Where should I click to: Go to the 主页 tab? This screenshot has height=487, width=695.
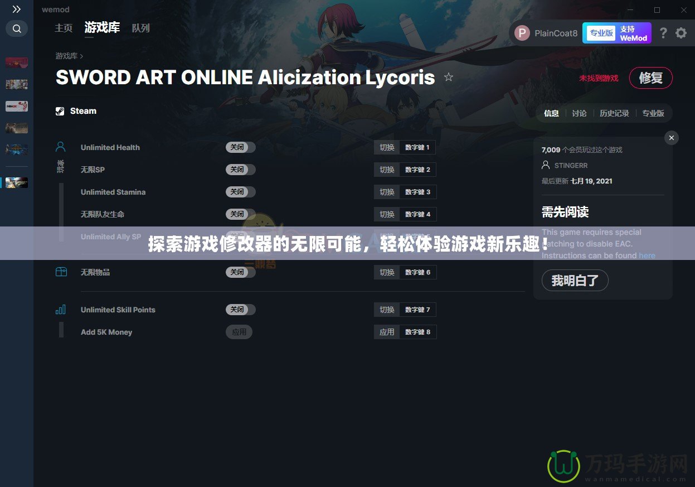[64, 28]
